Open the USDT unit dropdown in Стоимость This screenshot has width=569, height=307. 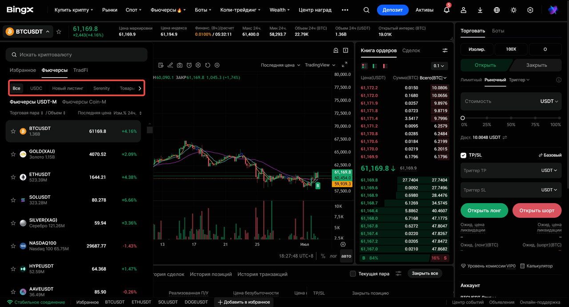[549, 101]
